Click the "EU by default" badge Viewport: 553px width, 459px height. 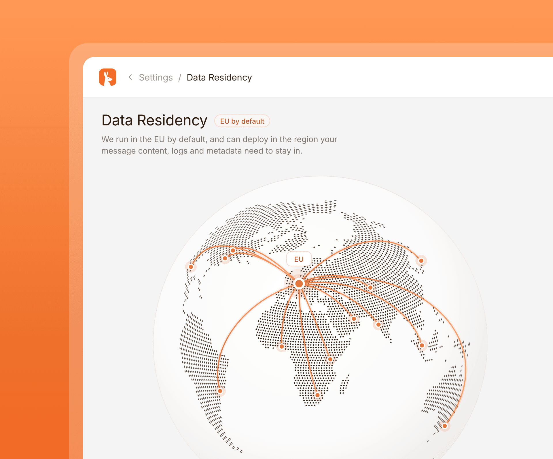(242, 121)
